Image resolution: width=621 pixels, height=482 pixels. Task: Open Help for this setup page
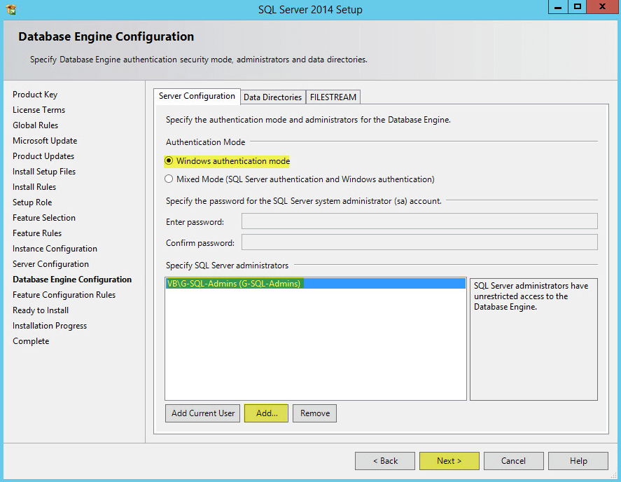click(578, 461)
